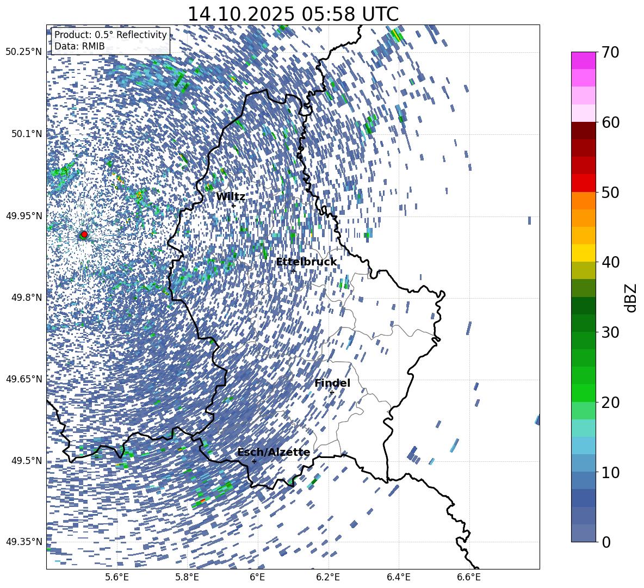Click the colorbar tick label 0
The image size is (644, 588).
pyautogui.click(x=606, y=542)
